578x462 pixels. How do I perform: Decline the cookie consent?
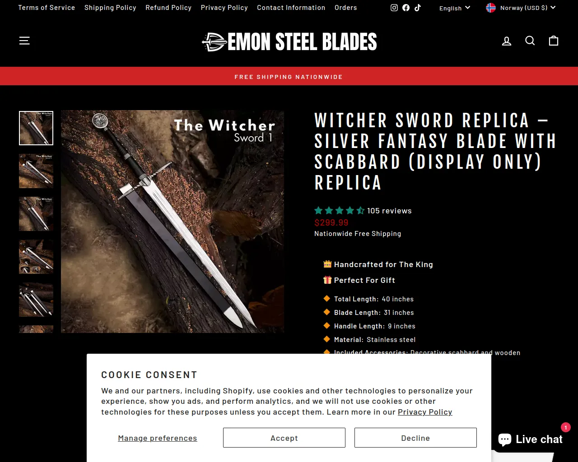click(415, 438)
